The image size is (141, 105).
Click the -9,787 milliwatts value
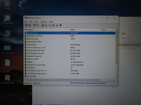tap(77, 65)
